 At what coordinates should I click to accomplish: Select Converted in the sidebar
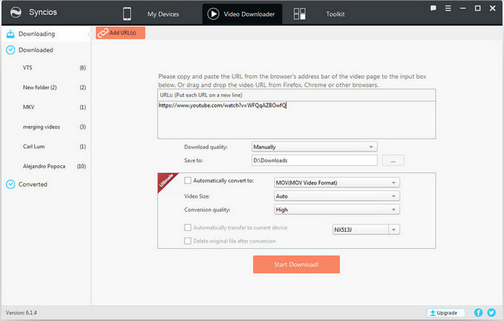(x=46, y=185)
